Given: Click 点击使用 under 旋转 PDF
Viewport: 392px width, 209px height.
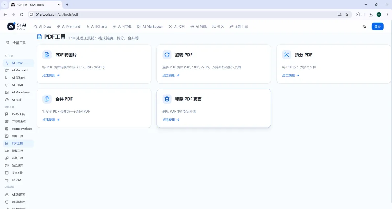Looking at the screenshot, I should (171, 75).
